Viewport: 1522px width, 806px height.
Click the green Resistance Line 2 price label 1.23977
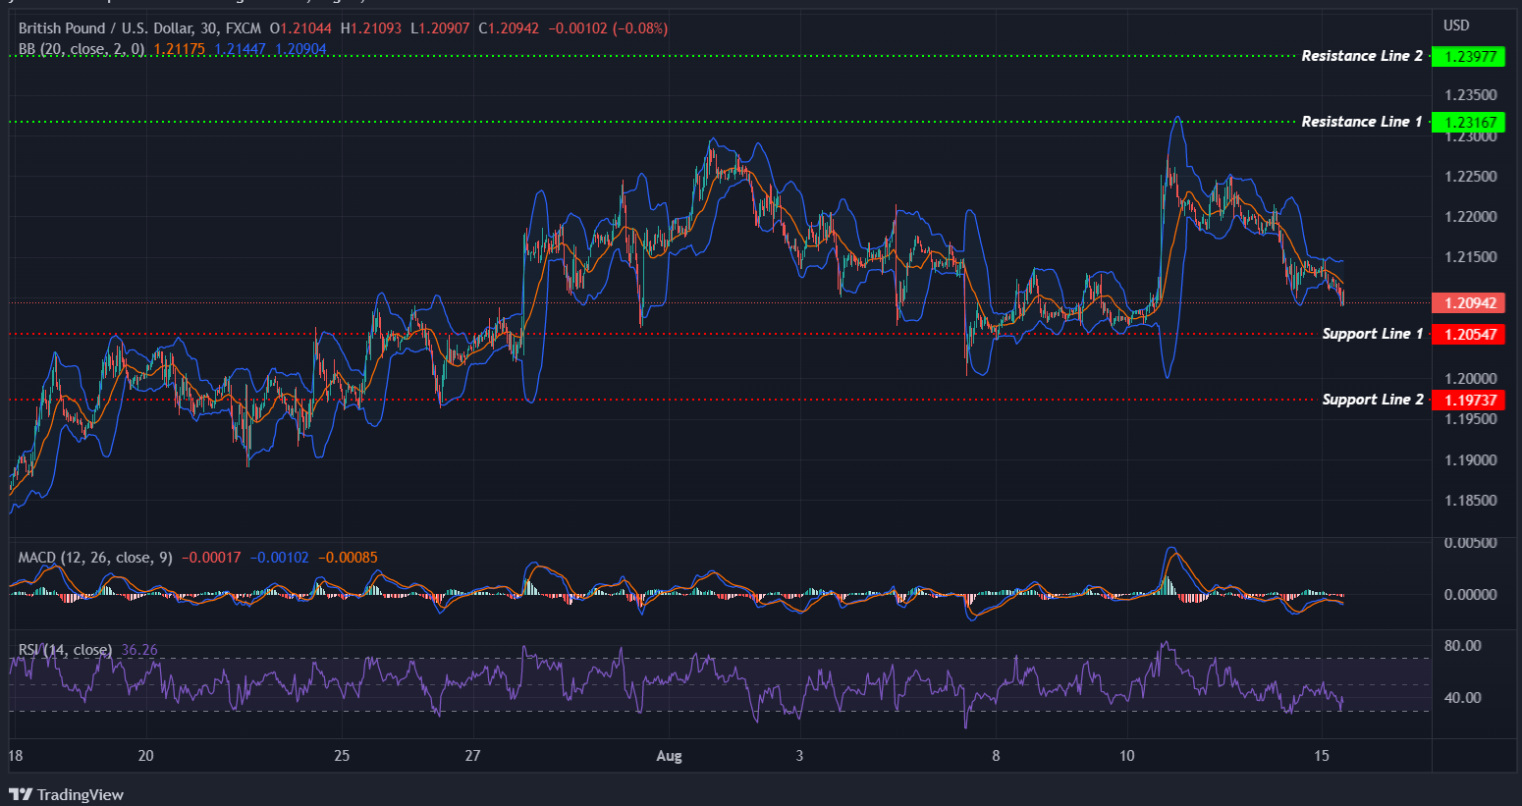1470,56
